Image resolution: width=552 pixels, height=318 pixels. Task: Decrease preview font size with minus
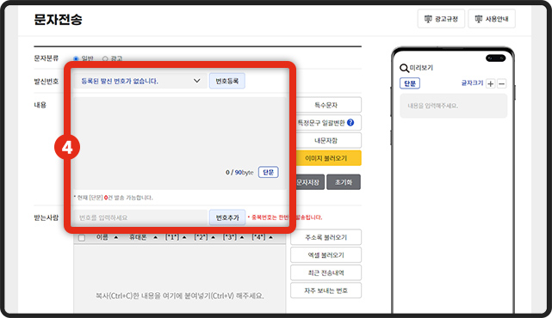coord(502,83)
